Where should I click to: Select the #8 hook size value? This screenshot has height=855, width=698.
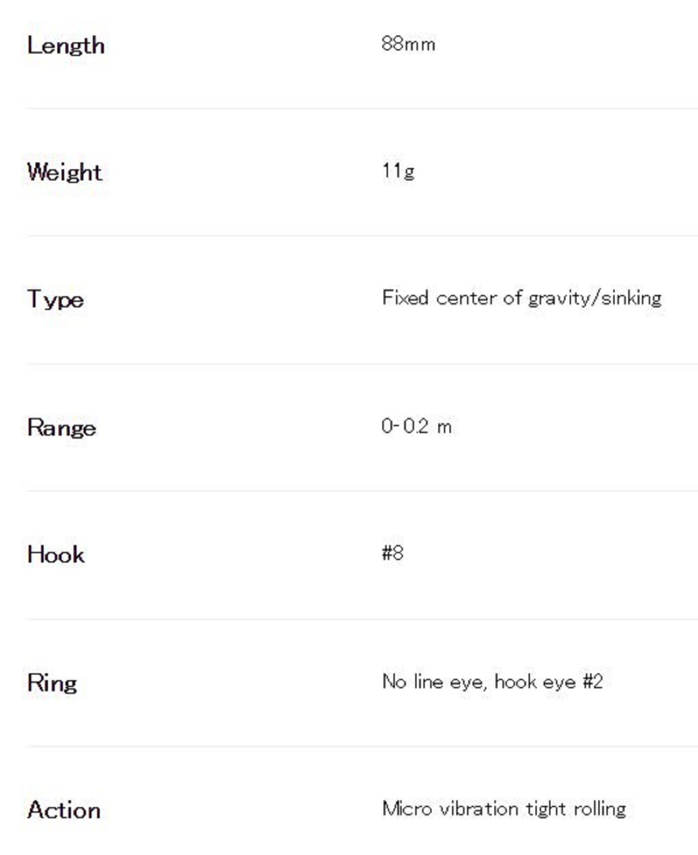click(x=392, y=553)
